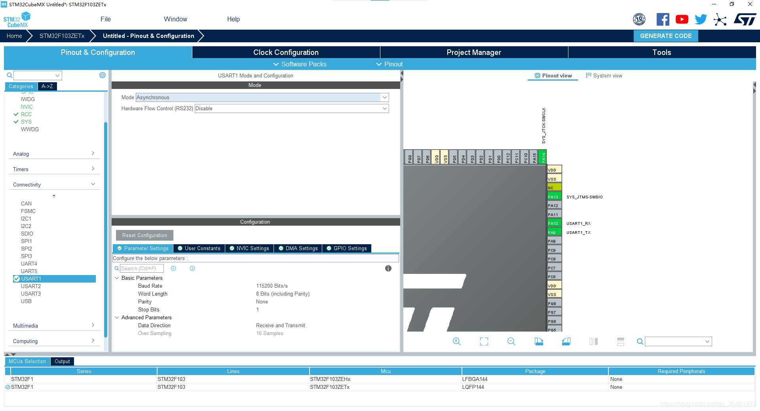Open the Mode Asynchronous dropdown
760x411 pixels.
(262, 97)
